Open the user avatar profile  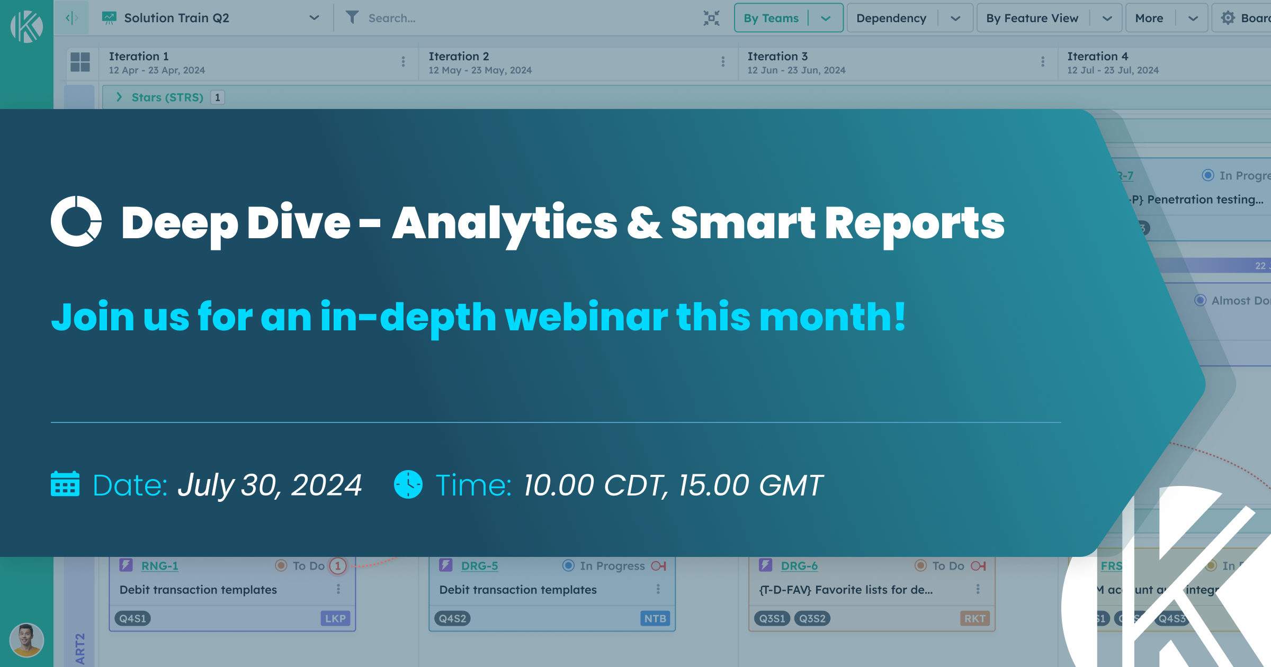pos(26,640)
